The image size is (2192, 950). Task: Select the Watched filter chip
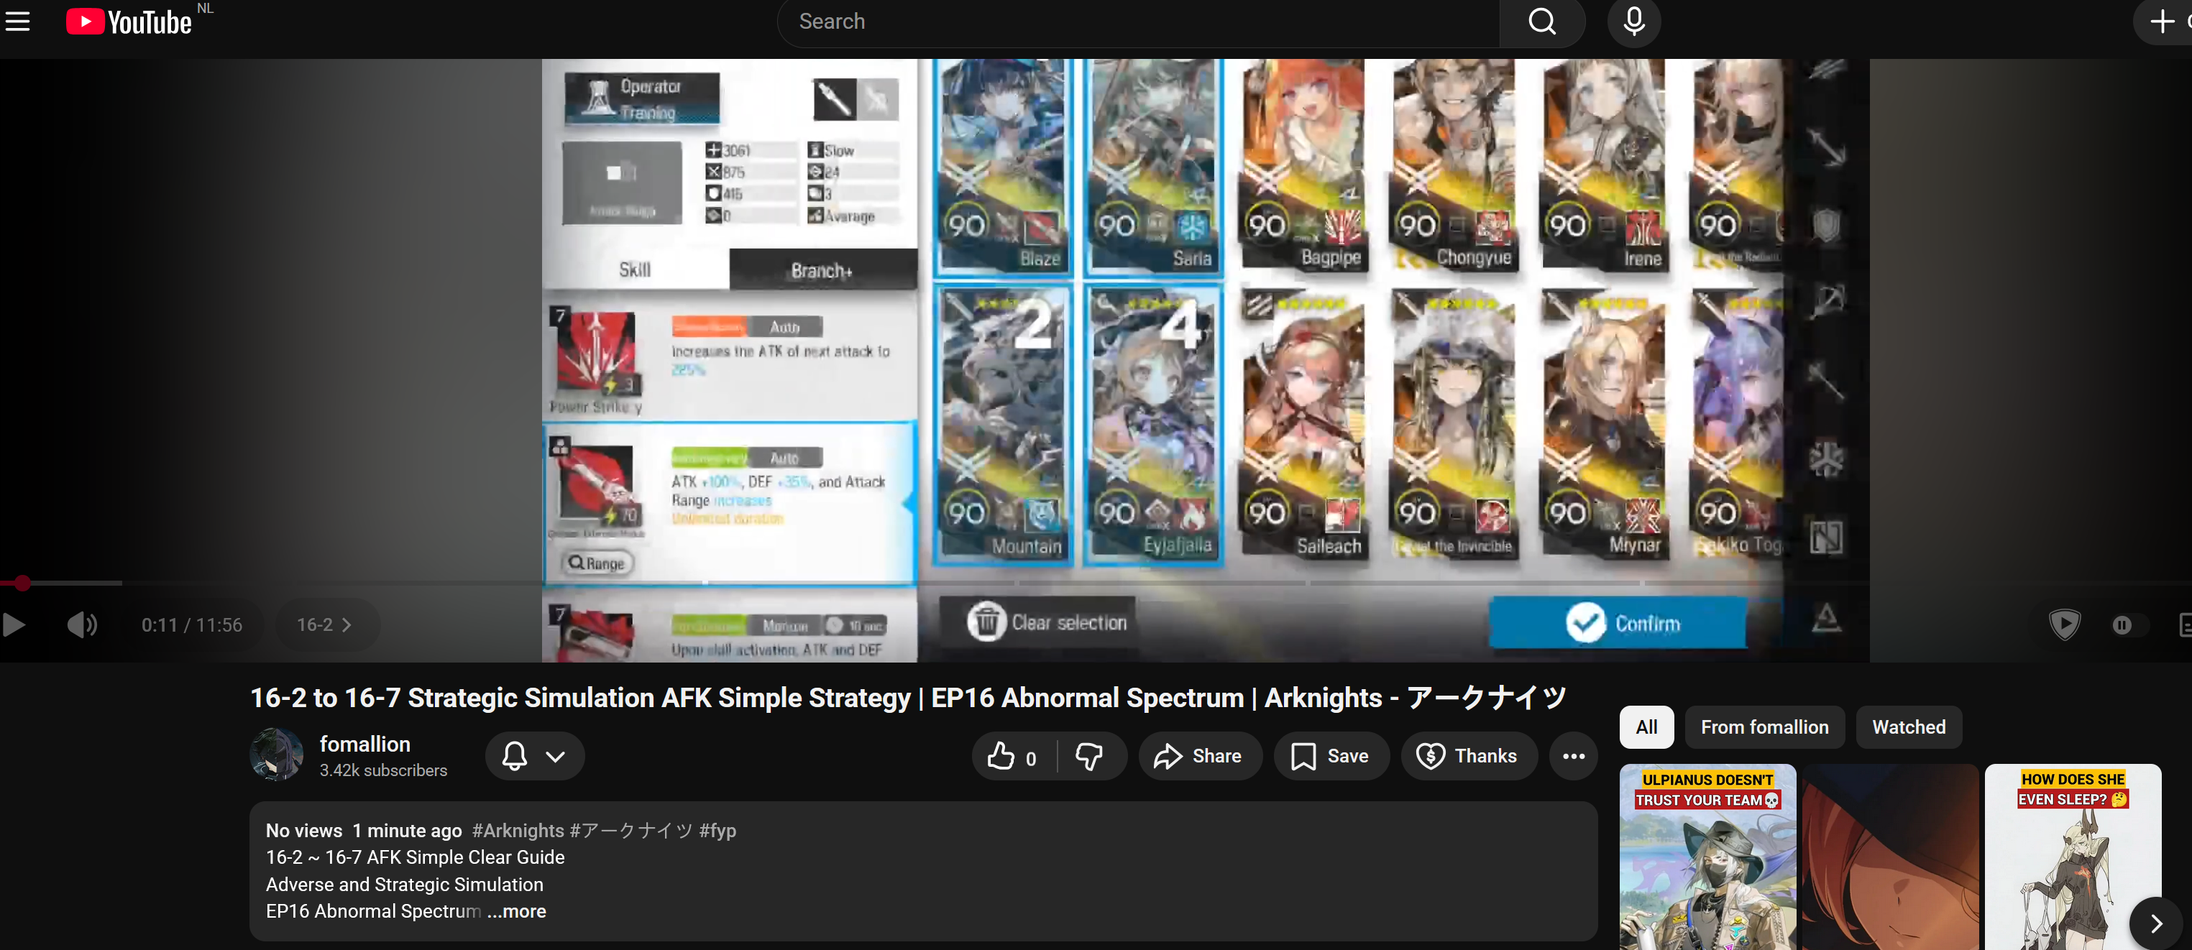coord(1908,727)
